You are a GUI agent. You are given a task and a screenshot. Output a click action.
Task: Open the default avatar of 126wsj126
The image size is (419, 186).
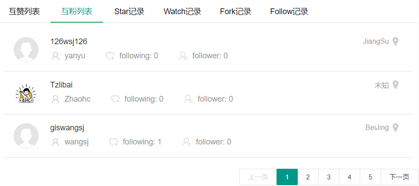[x=26, y=49]
